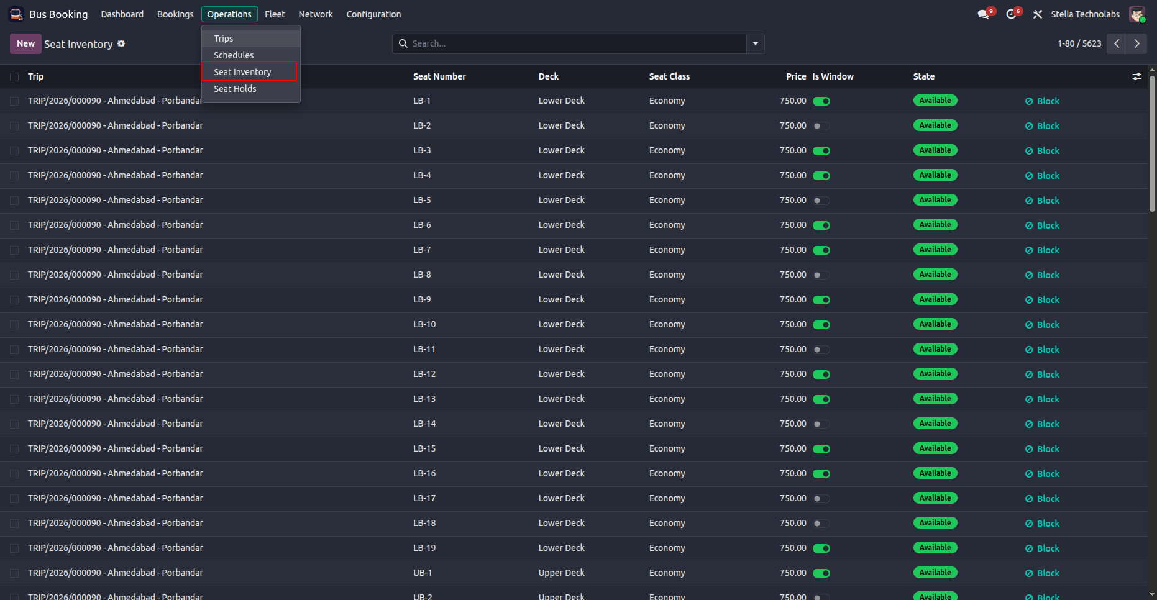This screenshot has height=600, width=1157.
Task: Open the optional columns adjust icon
Action: pos(1136,76)
